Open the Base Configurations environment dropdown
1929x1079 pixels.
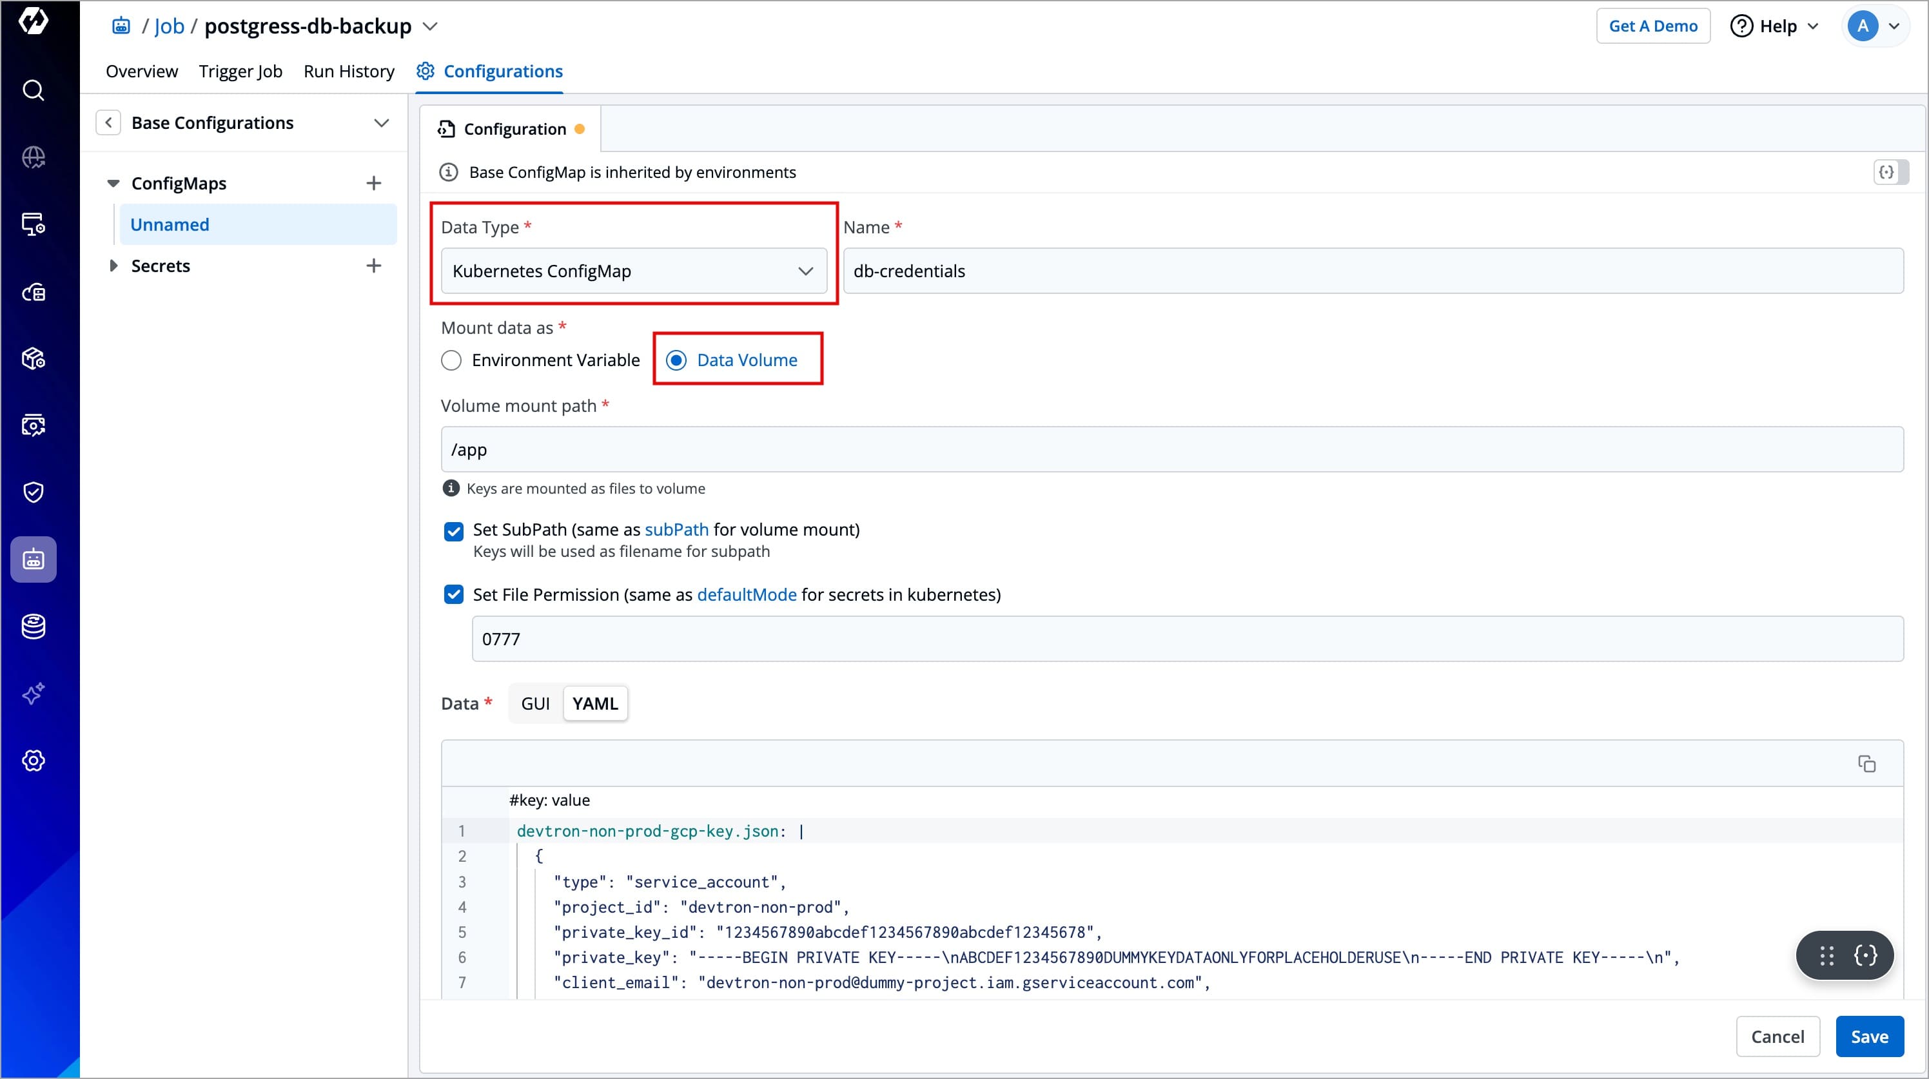(x=381, y=123)
